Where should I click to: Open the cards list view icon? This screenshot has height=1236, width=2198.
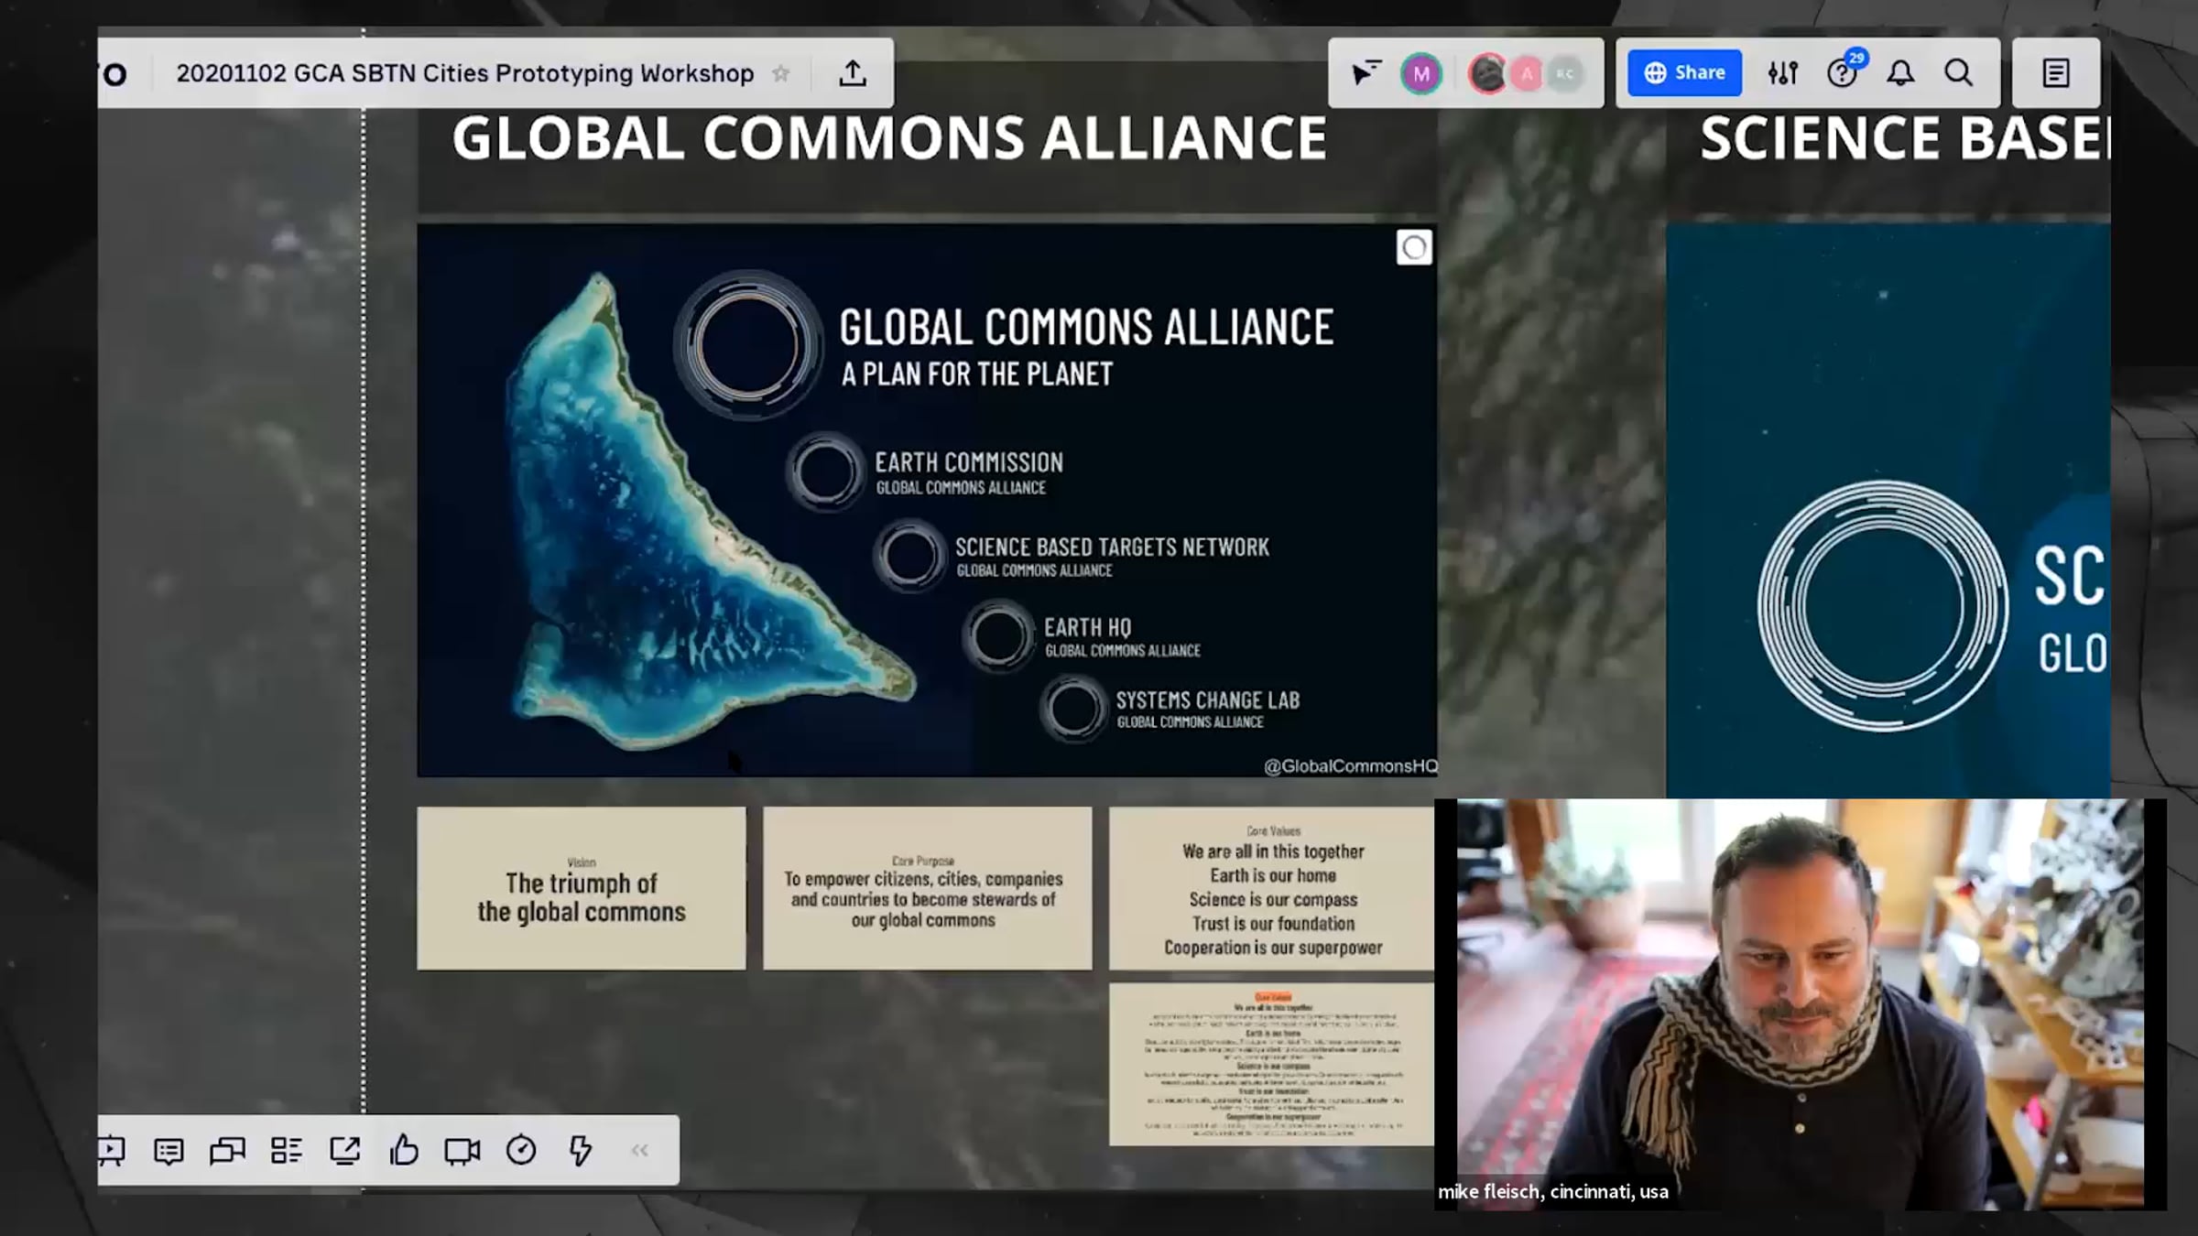[286, 1150]
